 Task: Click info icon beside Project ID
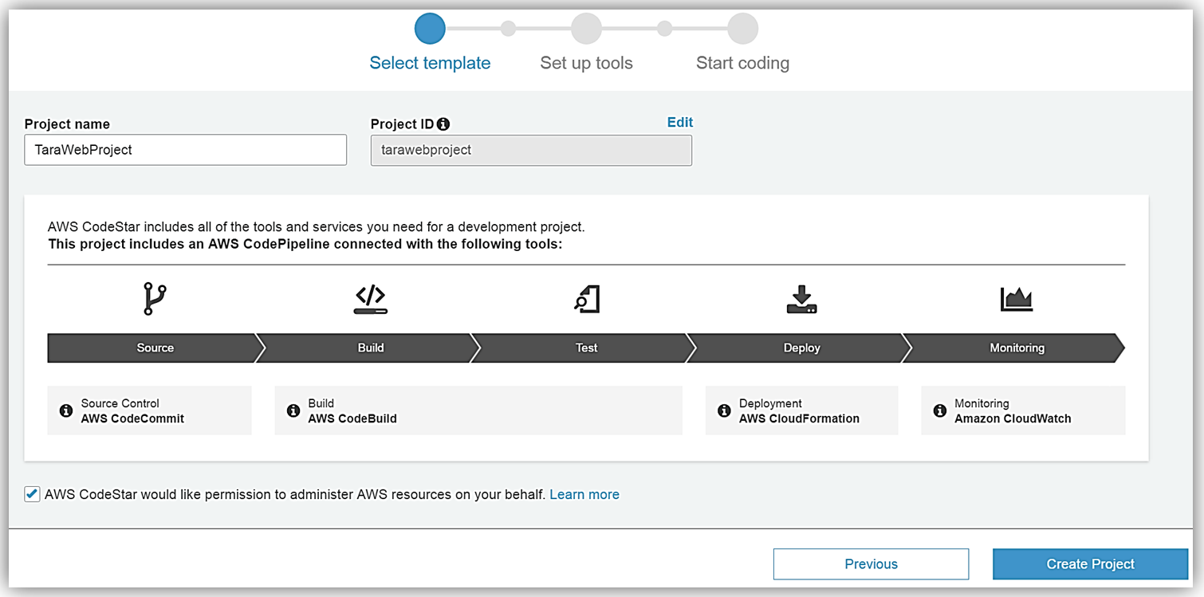click(443, 124)
